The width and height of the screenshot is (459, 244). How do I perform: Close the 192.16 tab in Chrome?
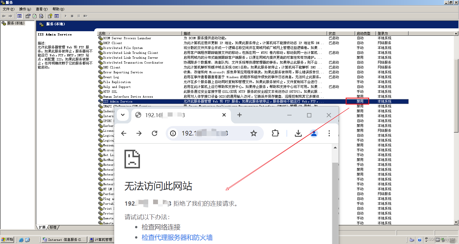point(224,115)
